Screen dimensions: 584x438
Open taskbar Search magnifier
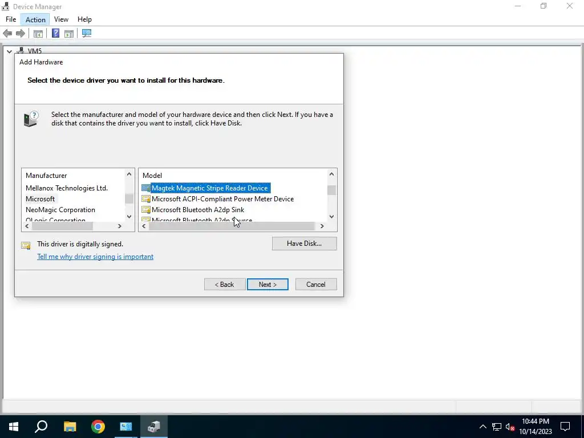(41, 427)
